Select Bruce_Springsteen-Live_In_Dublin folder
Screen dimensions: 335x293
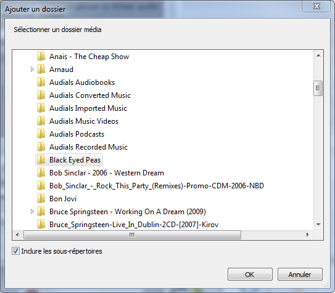click(134, 225)
